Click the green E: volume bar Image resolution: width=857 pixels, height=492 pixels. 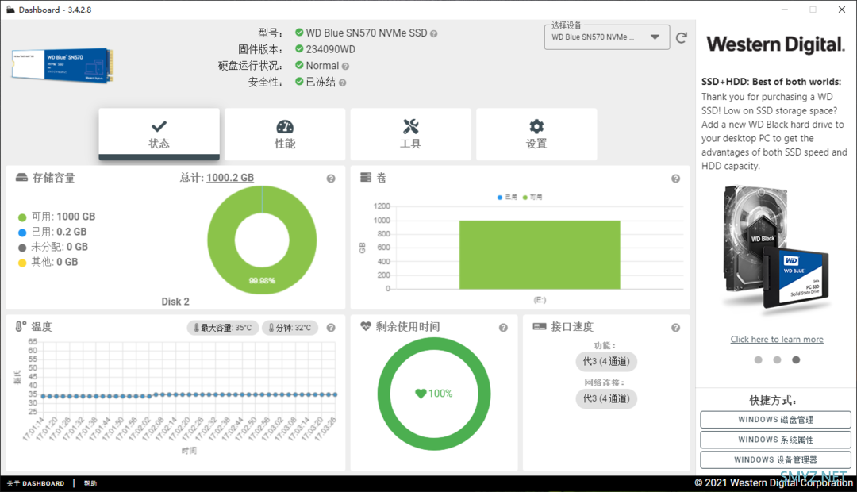click(540, 255)
